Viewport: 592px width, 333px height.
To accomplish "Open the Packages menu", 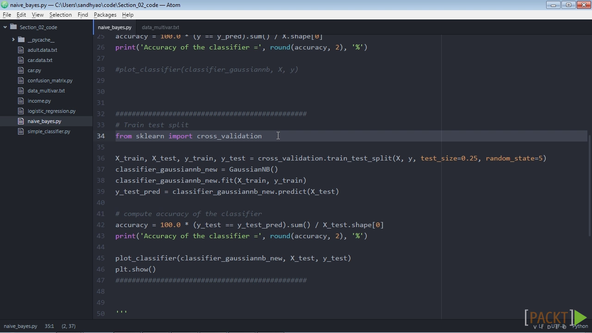I will [105, 15].
